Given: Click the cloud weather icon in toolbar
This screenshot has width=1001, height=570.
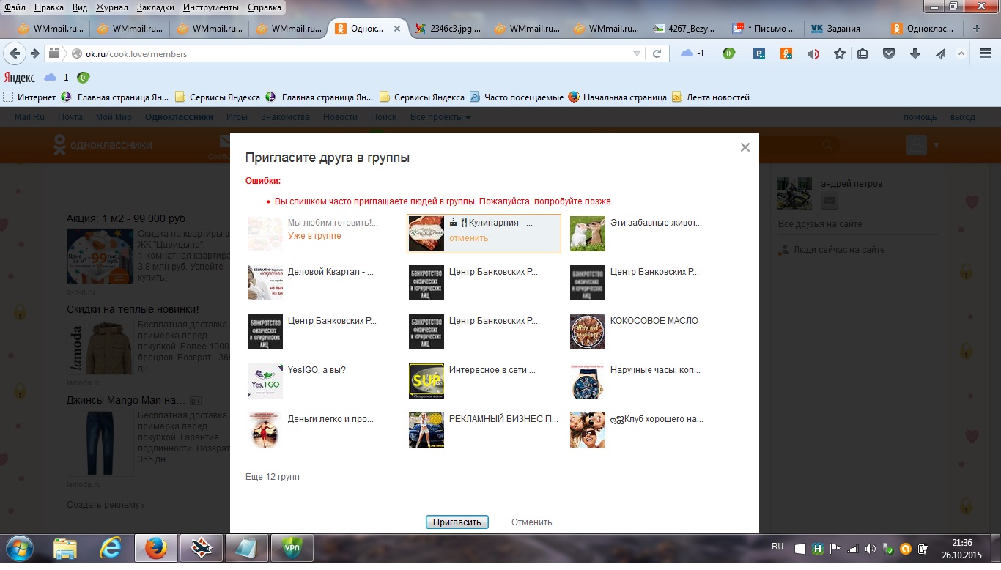Looking at the screenshot, I should pyautogui.click(x=687, y=53).
